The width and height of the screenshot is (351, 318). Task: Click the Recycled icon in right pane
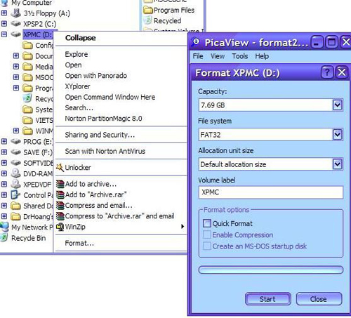click(148, 21)
